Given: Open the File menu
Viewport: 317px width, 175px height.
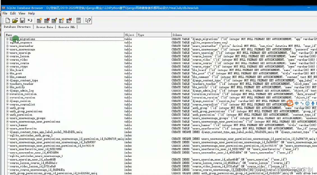Looking at the screenshot, I should tap(5, 13).
